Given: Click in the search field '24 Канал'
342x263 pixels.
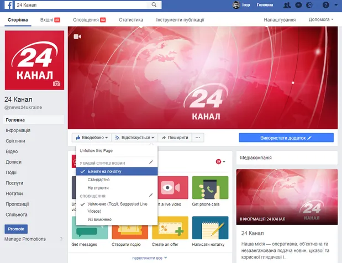Looking at the screenshot, I should [x=83, y=5].
